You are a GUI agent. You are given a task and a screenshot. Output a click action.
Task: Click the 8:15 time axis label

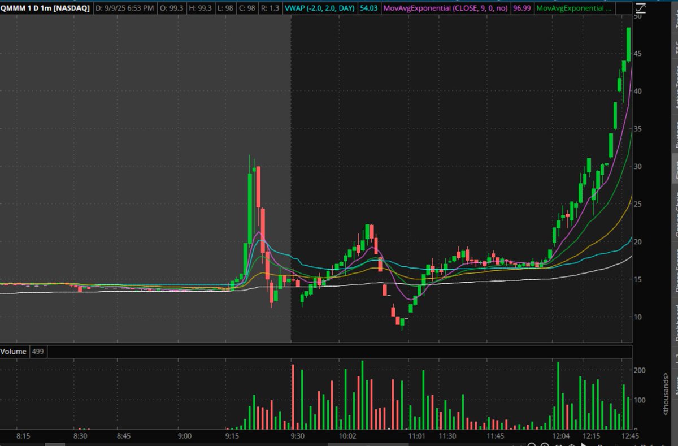[x=23, y=436]
